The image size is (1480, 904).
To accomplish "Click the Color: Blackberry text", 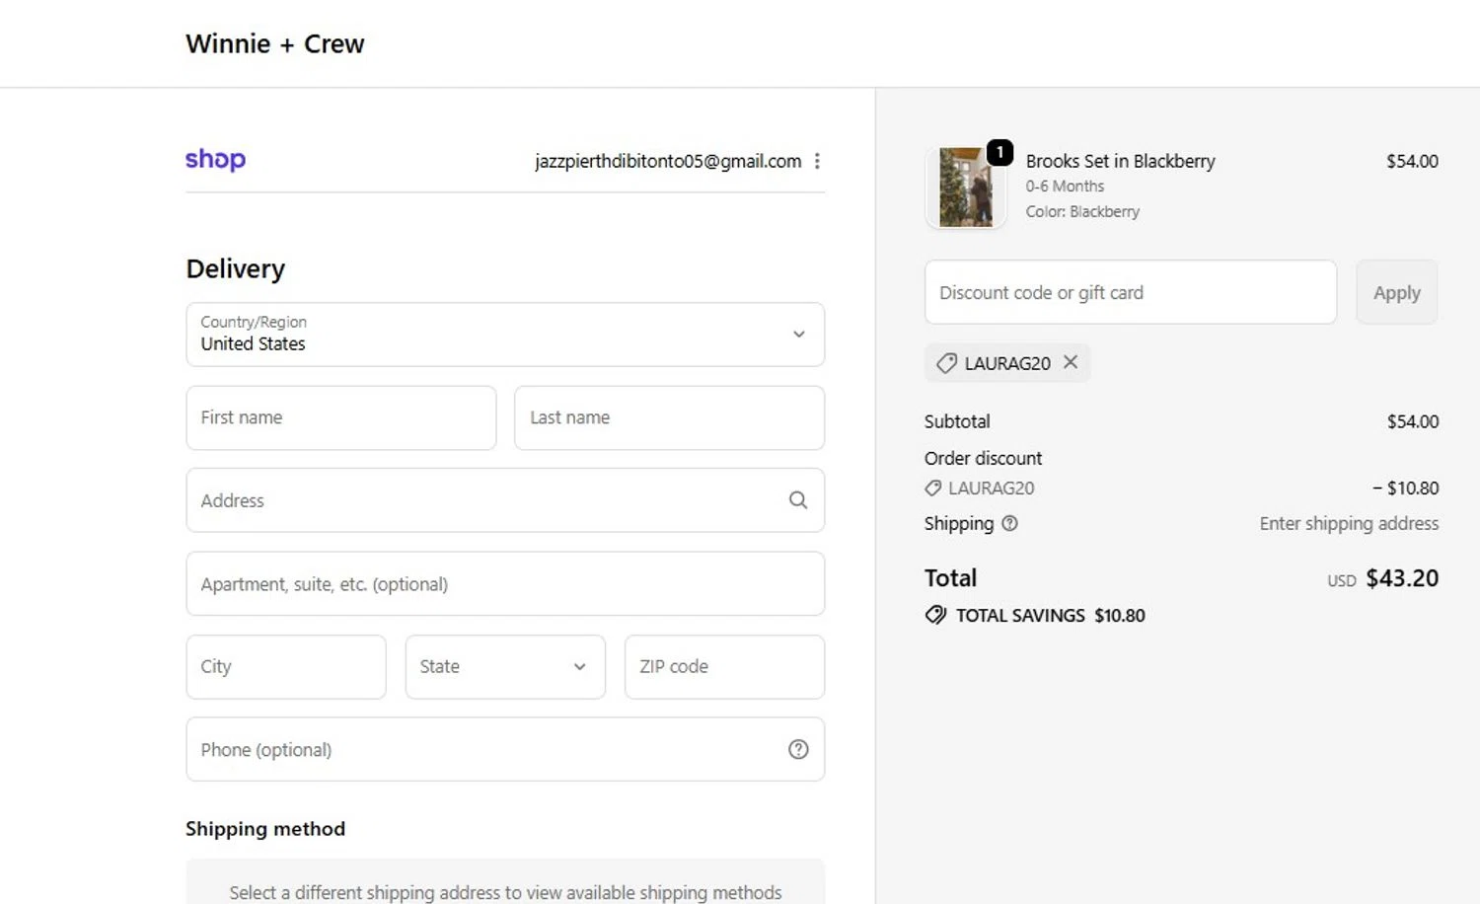I will 1082,211.
